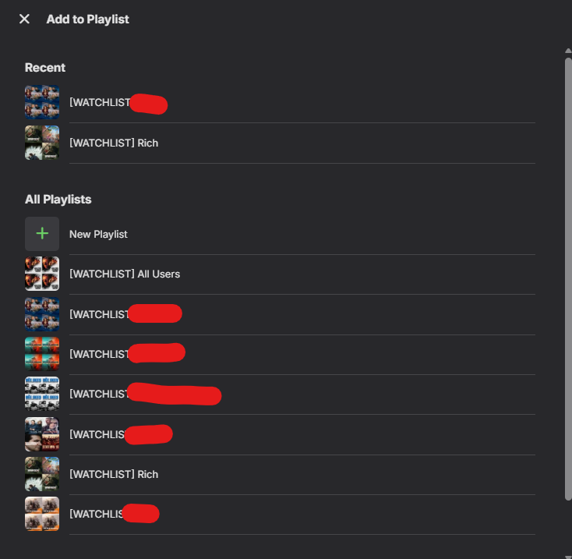
Task: Open the first Recent playlist's blue thumbnail
Action: tap(42, 103)
